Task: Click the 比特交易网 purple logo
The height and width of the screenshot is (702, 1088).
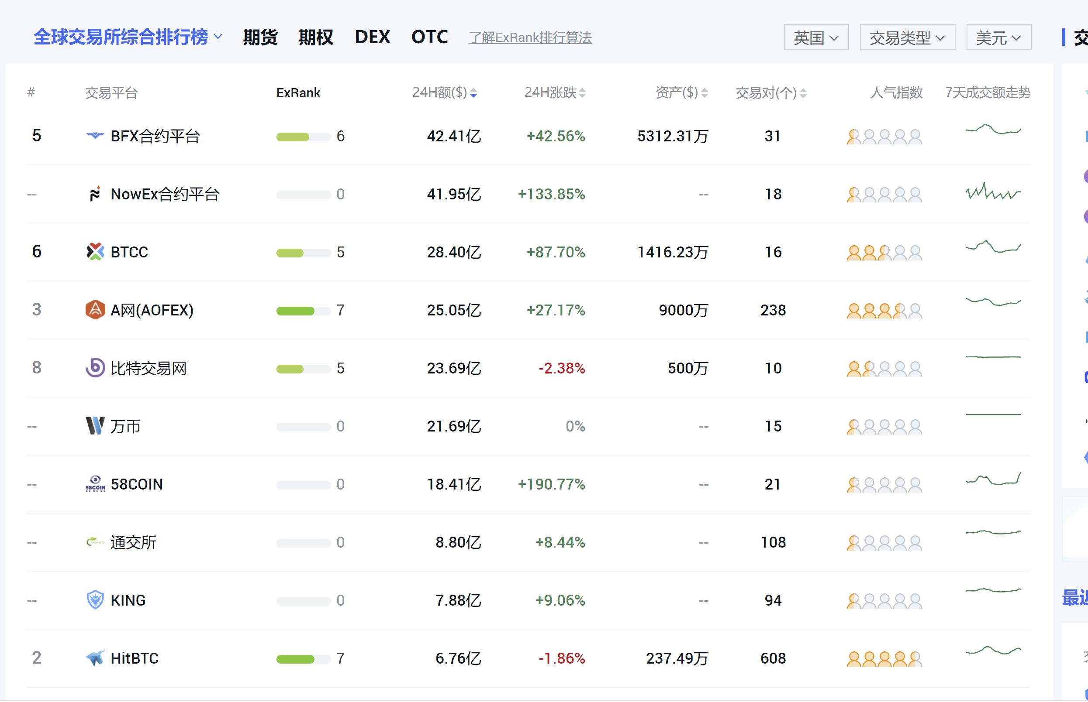Action: coord(95,368)
